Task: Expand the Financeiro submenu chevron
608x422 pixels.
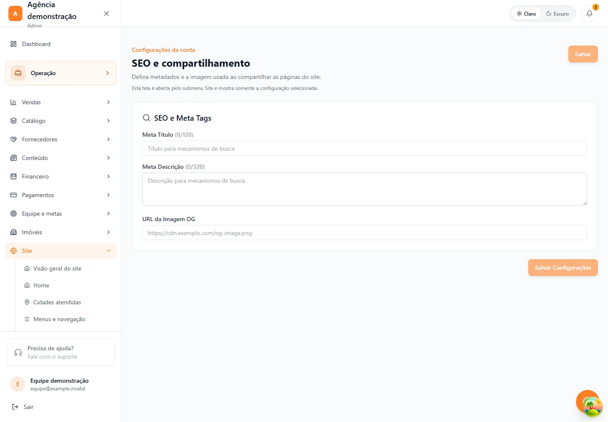Action: pos(109,176)
